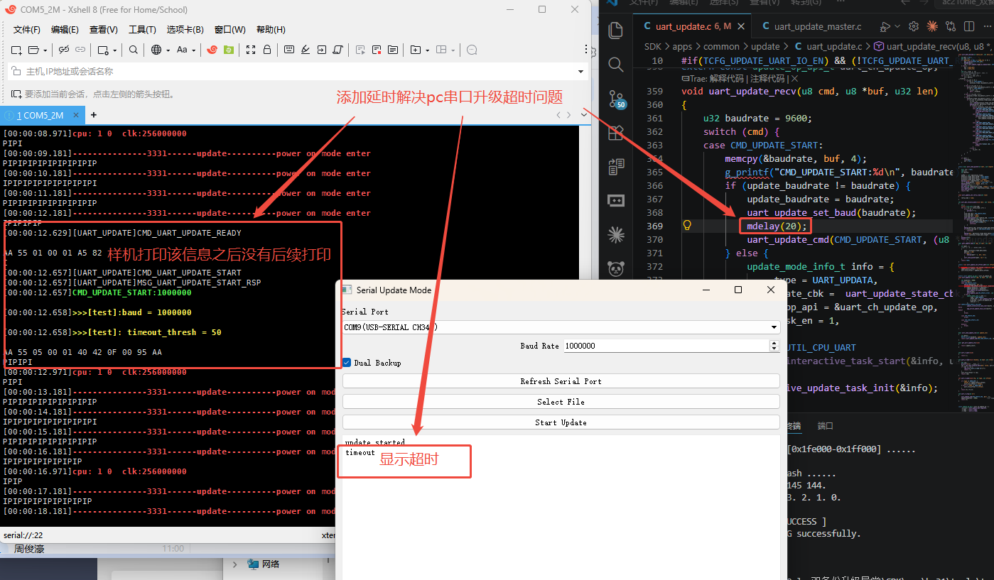Image resolution: width=994 pixels, height=580 pixels.
Task: Click the Xshell lock screen icon
Action: pyautogui.click(x=267, y=50)
